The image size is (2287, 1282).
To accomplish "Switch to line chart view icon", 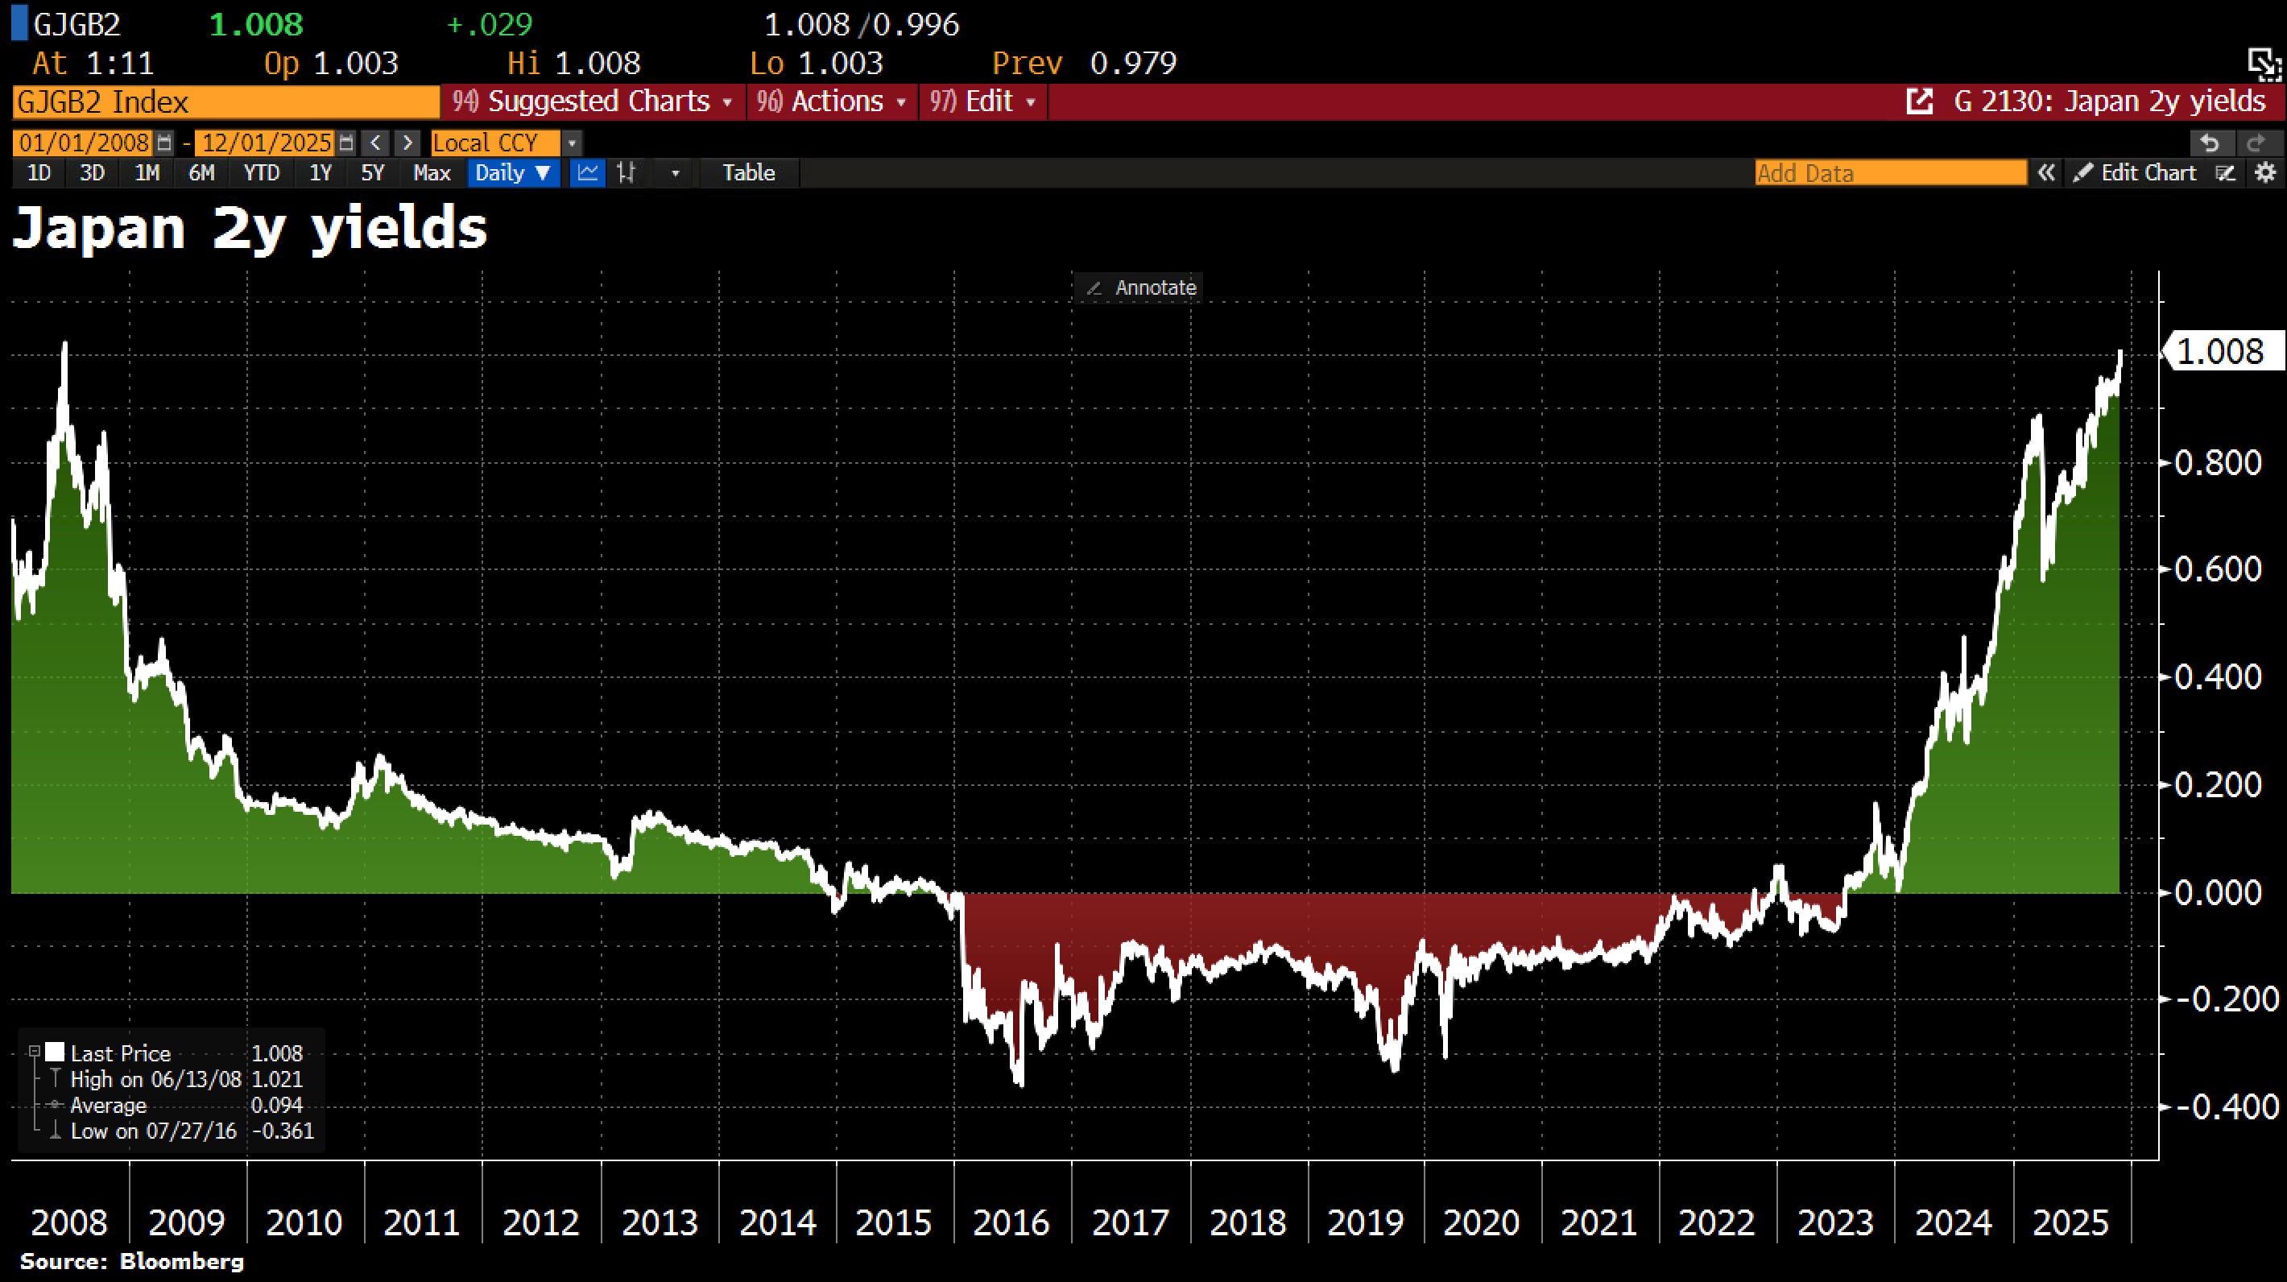I will pos(586,172).
